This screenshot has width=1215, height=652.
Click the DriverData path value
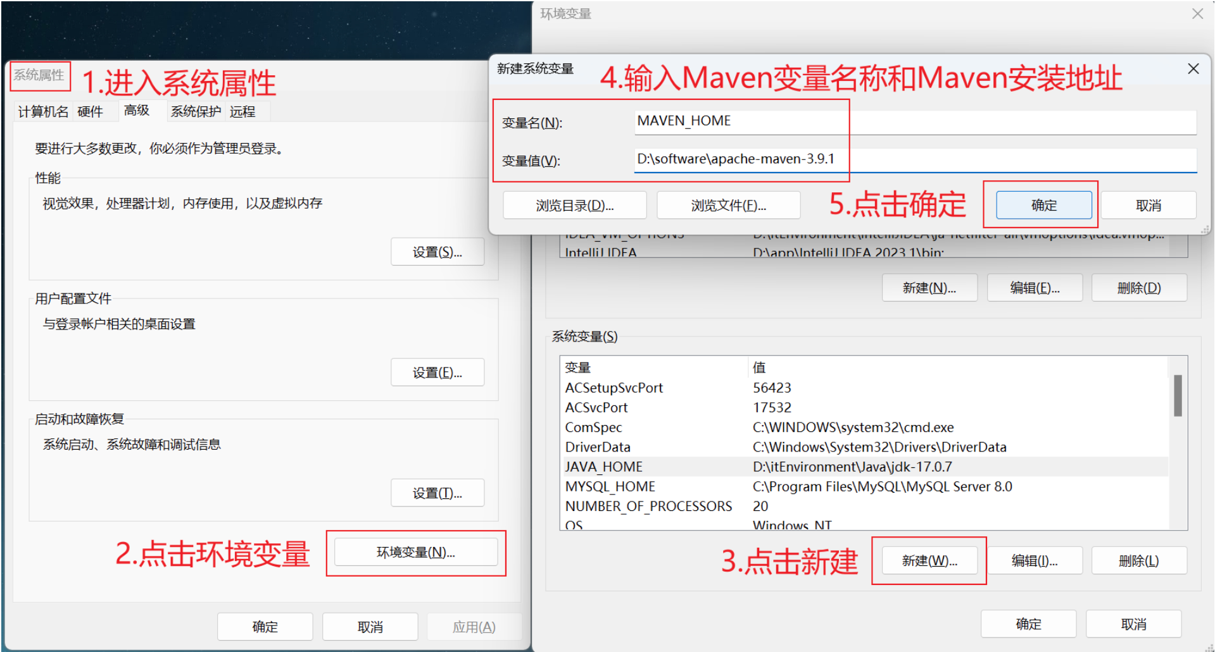pyautogui.click(x=879, y=447)
